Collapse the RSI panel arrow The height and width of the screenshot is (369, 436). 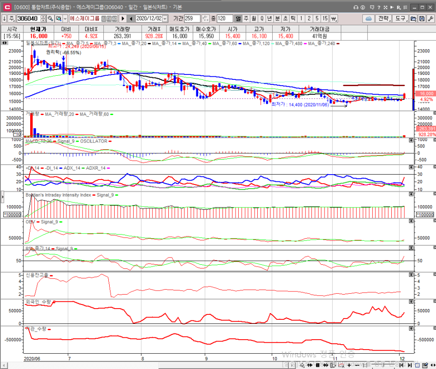click(x=411, y=248)
